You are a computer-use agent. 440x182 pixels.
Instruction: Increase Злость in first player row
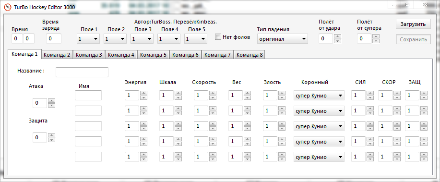click(x=282, y=93)
